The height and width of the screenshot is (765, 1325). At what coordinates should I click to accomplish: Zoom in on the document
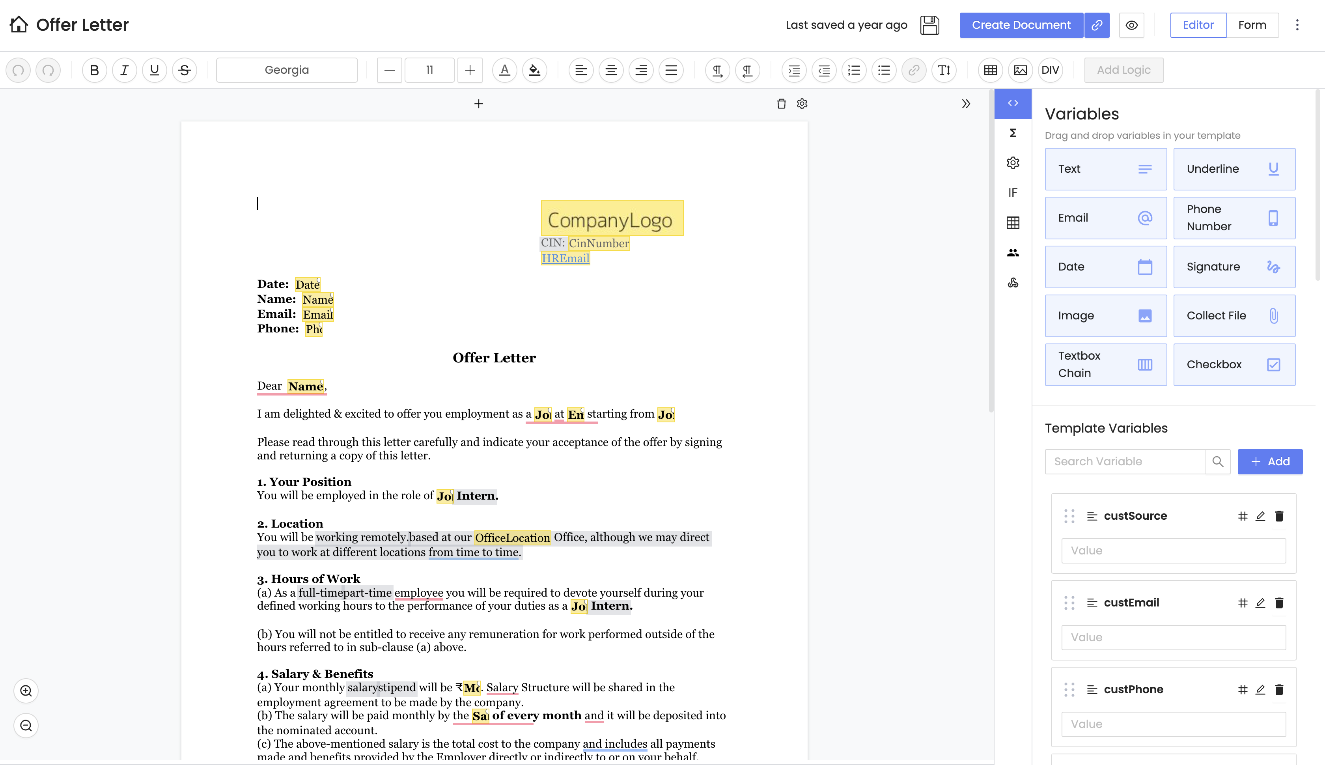pos(26,691)
